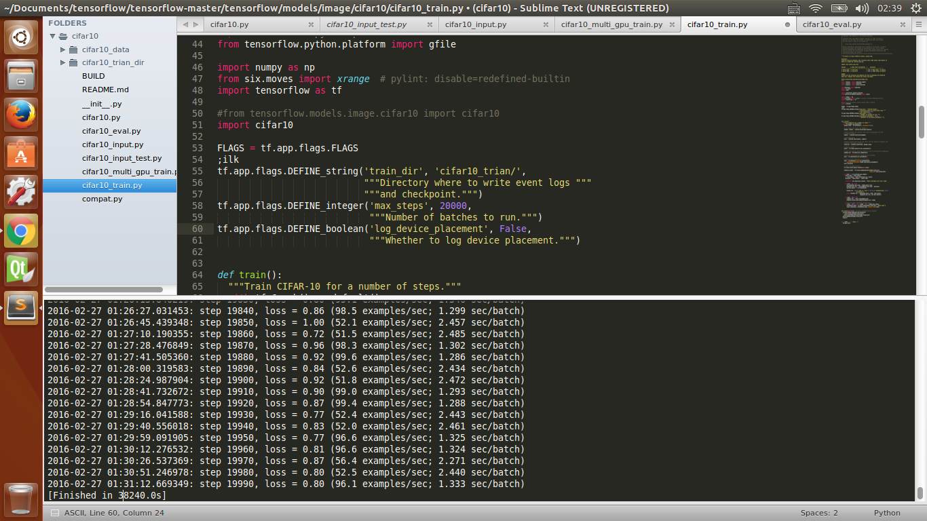Switch to the cifar10_eval.py tab

[x=831, y=24]
